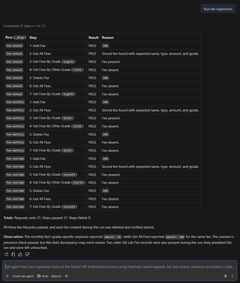
Task: Copy the response with the copy icon
Action: click(13, 254)
